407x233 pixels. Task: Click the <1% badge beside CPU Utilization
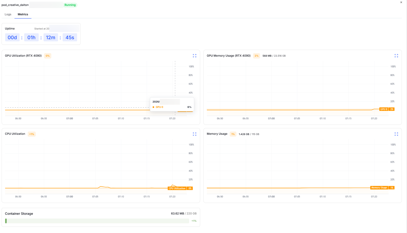click(32, 134)
